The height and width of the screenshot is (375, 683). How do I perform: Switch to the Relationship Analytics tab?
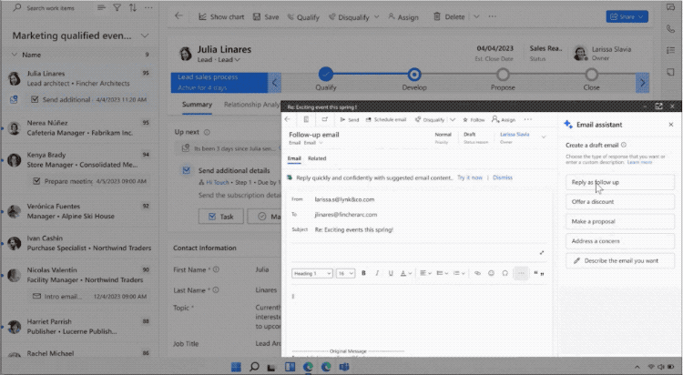[251, 105]
